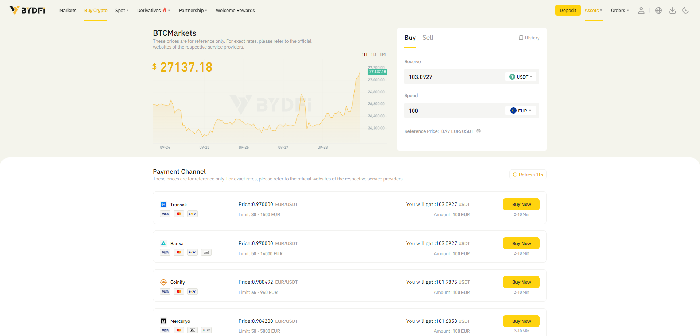
Task: Click Buy Now for Mercuryo
Action: tap(521, 321)
